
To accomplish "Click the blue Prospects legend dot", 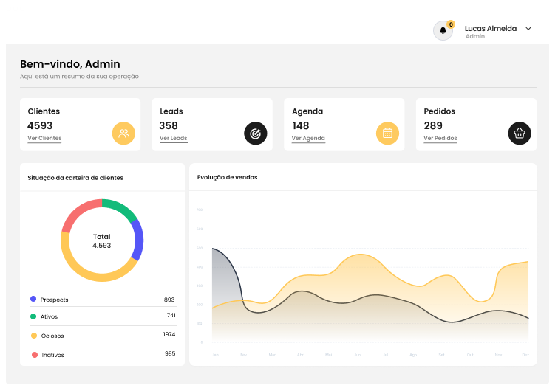I will [33, 299].
